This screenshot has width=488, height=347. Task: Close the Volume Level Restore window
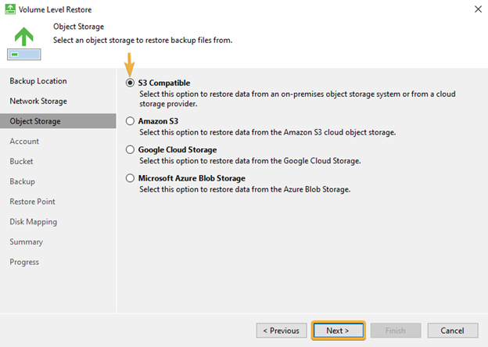coord(478,9)
